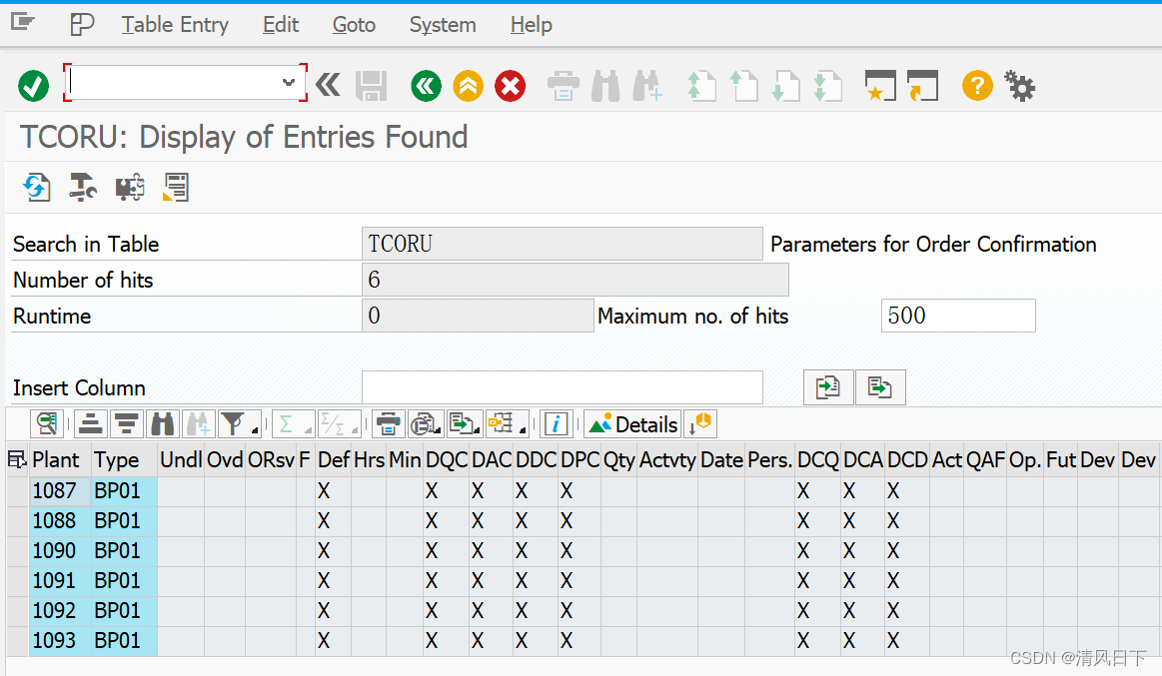The width and height of the screenshot is (1162, 676).
Task: Open the Goto menu
Action: pos(353,24)
